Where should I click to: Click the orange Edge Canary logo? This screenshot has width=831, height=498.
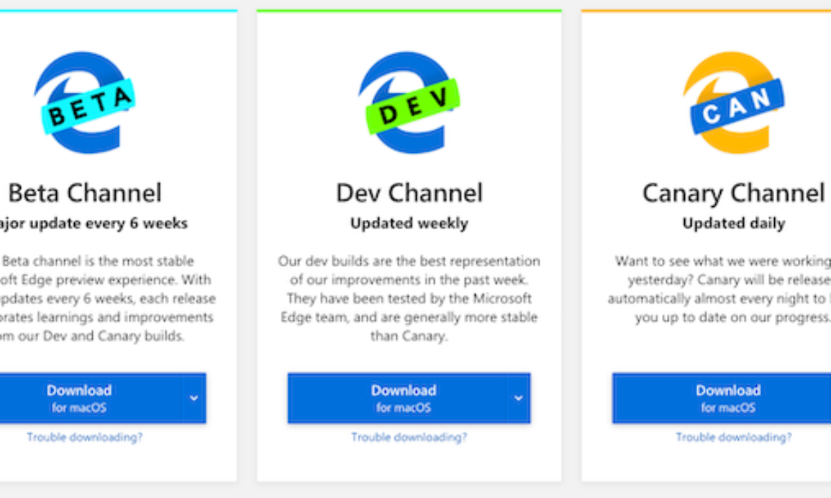734,102
